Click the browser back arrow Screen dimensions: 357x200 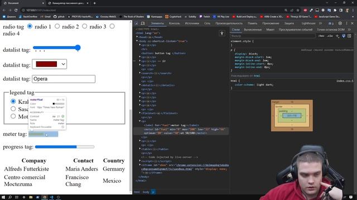(x=4, y=10)
